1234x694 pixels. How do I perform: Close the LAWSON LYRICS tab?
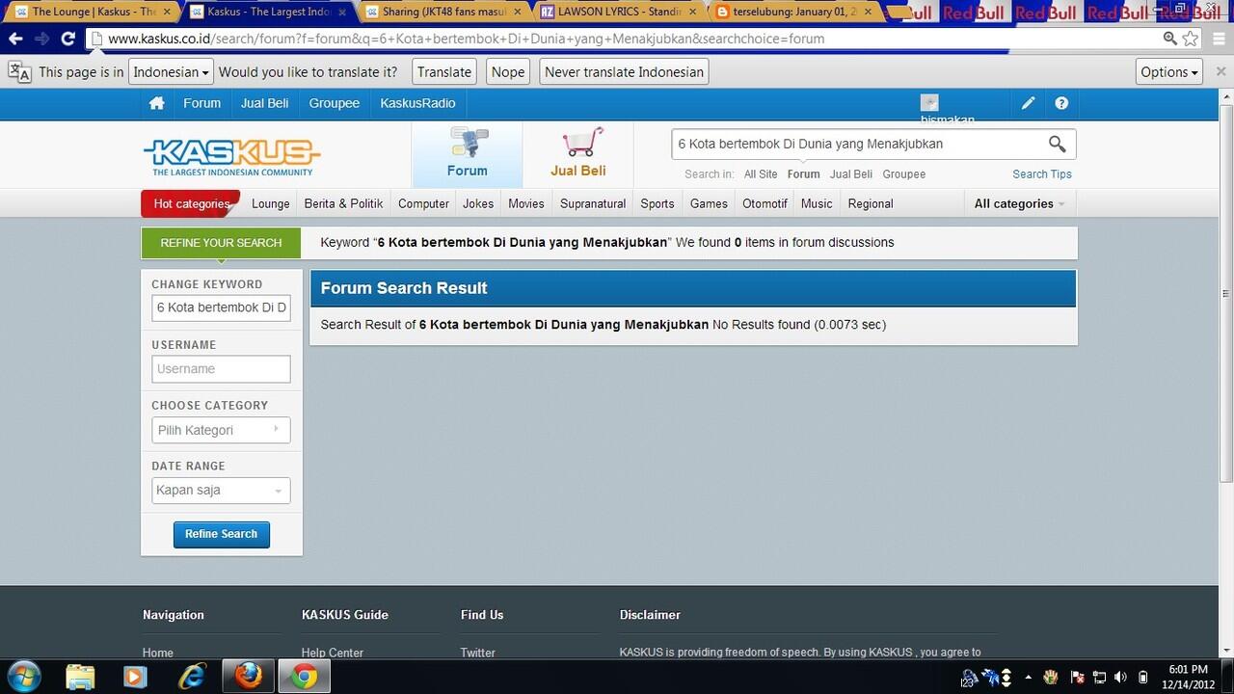click(693, 13)
